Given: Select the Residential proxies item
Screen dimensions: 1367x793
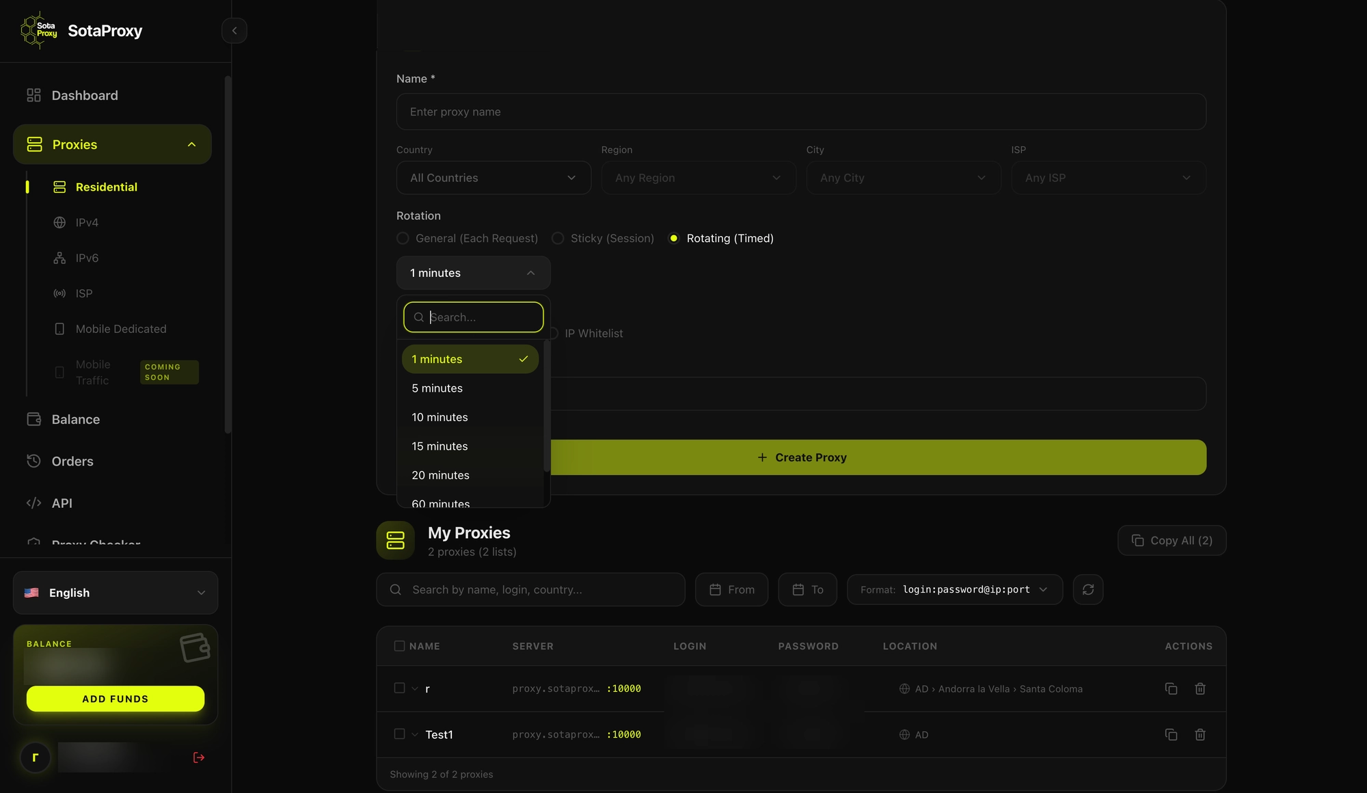Looking at the screenshot, I should 106,187.
